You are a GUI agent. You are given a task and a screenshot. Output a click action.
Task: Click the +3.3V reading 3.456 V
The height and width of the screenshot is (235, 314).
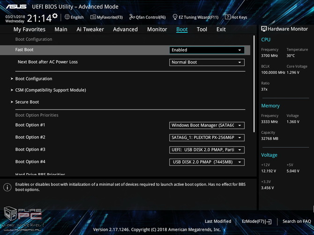point(268,188)
